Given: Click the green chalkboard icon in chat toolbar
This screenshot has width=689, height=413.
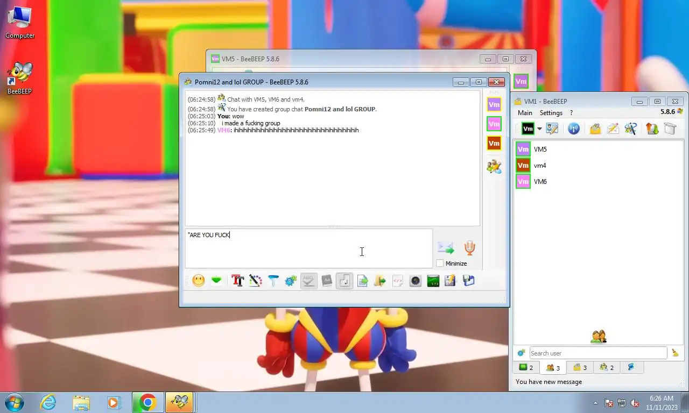Looking at the screenshot, I should pos(433,281).
